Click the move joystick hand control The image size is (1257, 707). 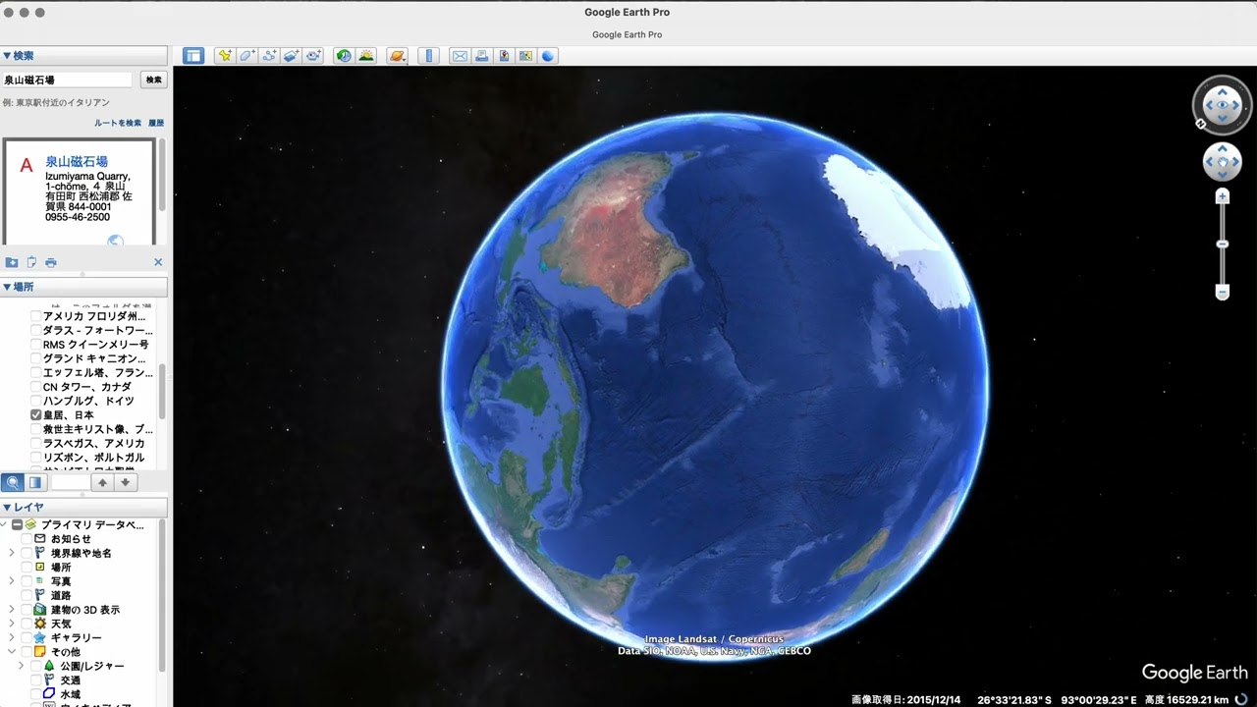pyautogui.click(x=1223, y=161)
